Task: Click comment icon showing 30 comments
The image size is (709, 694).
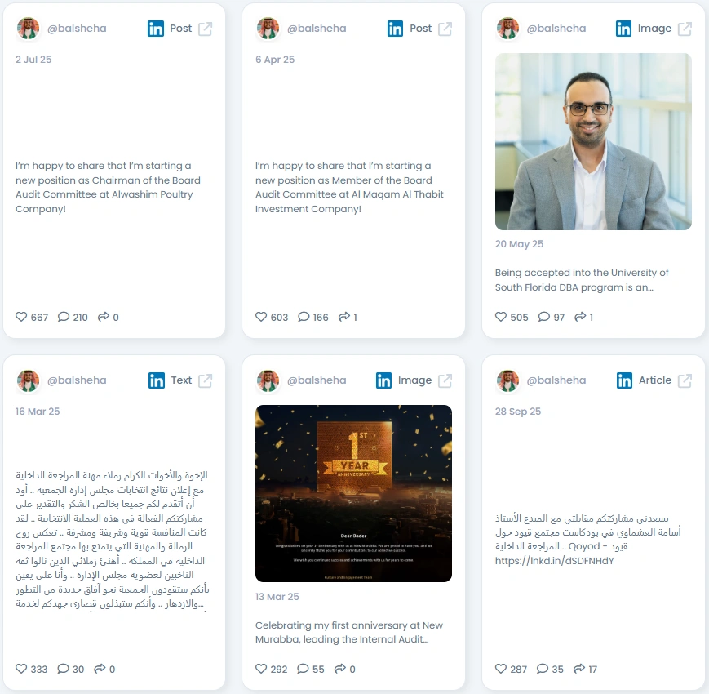Action: pyautogui.click(x=64, y=668)
